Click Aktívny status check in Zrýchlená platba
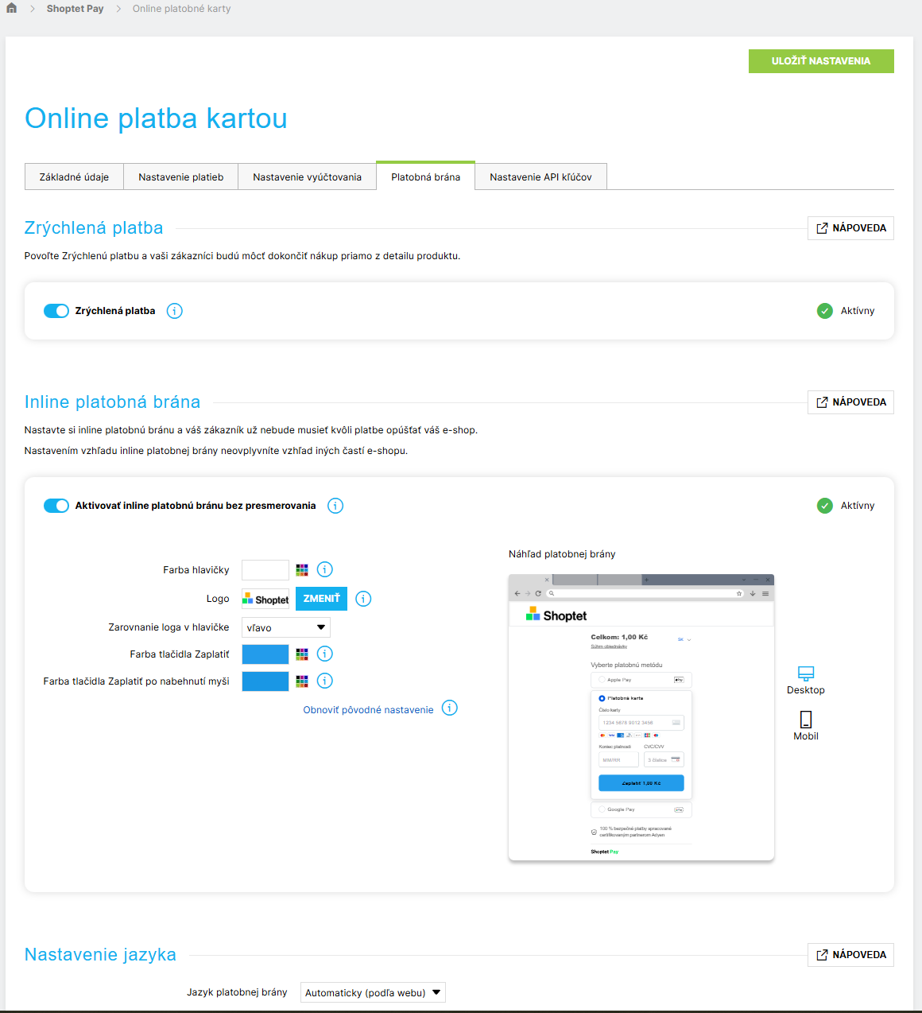This screenshot has height=1013, width=922. pyautogui.click(x=825, y=311)
